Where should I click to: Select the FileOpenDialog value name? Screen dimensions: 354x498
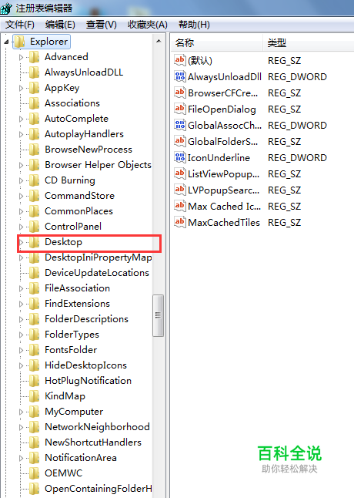(222, 109)
